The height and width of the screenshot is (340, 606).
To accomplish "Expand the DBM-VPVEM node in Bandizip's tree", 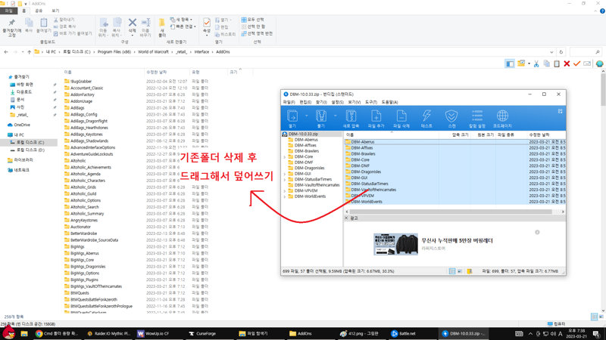I will [x=285, y=191].
